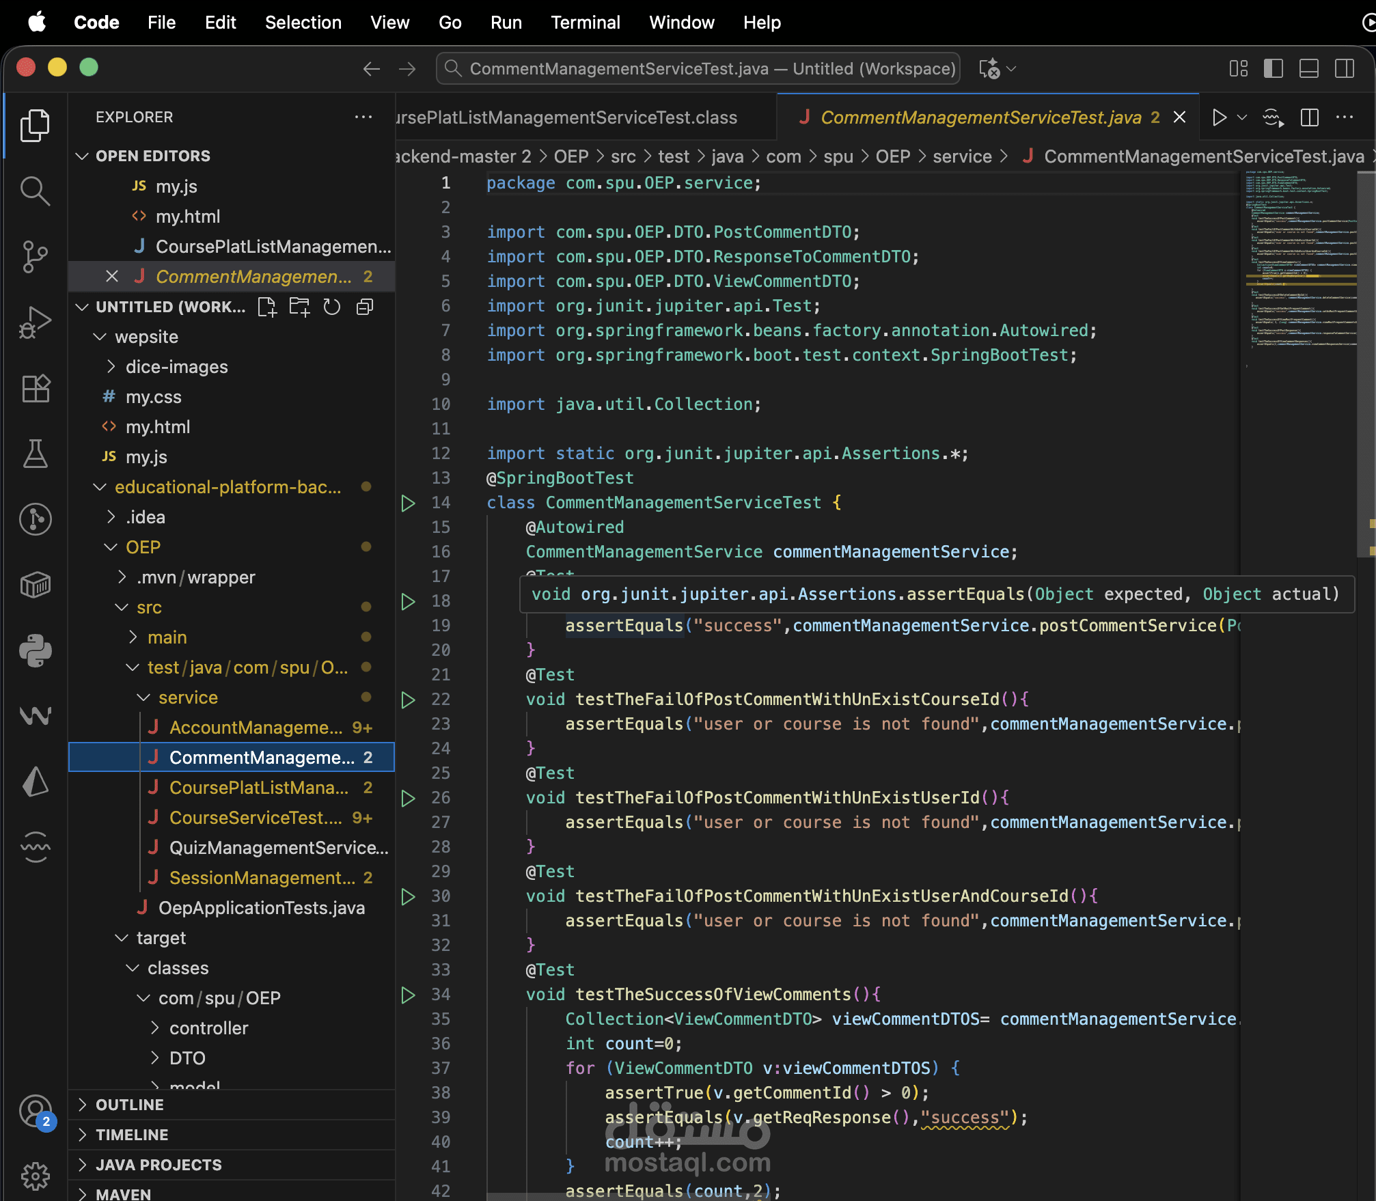The width and height of the screenshot is (1376, 1201).
Task: Click the Python icon in activity bar
Action: click(35, 650)
